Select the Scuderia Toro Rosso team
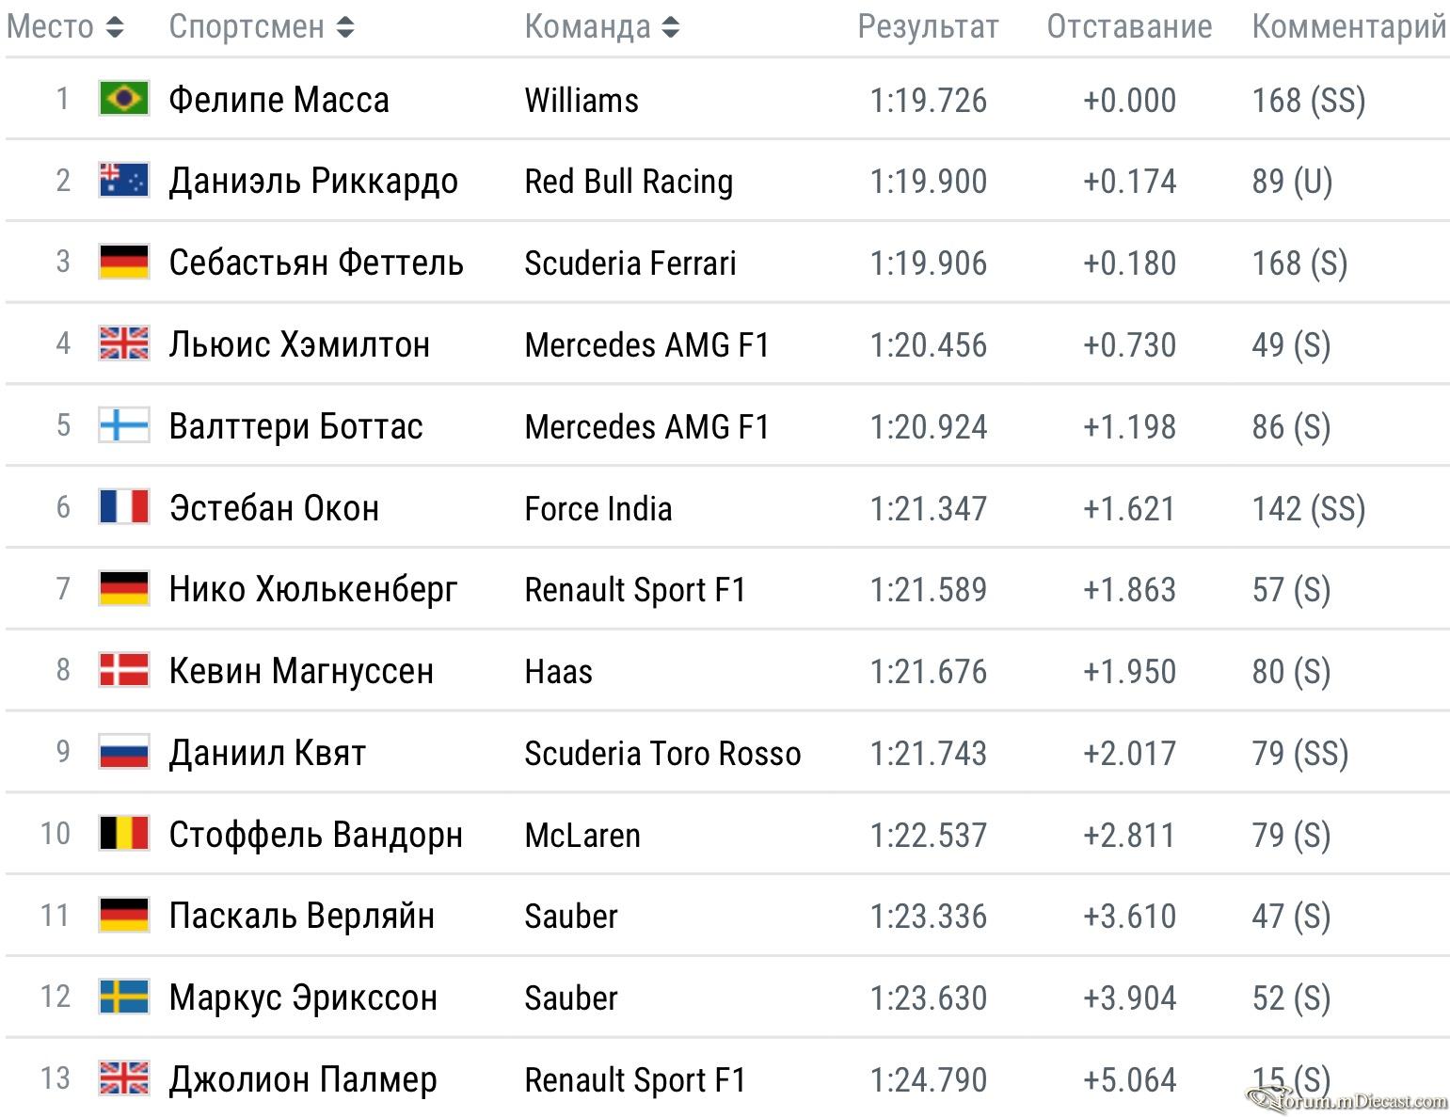 click(662, 753)
